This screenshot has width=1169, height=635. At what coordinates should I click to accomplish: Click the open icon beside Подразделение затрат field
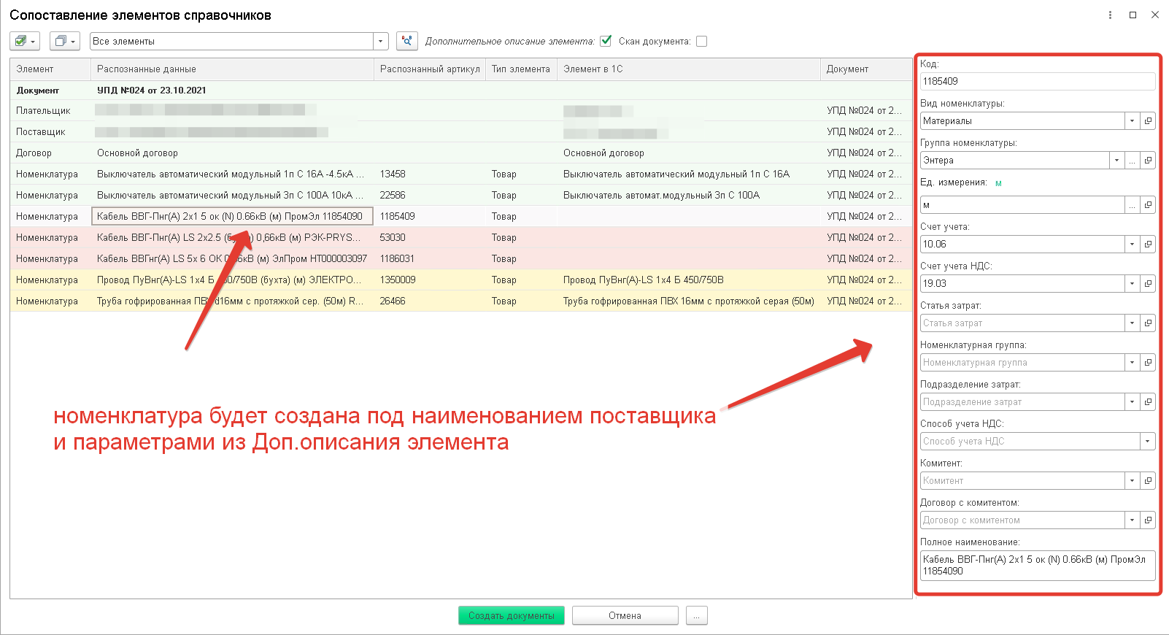click(1148, 402)
